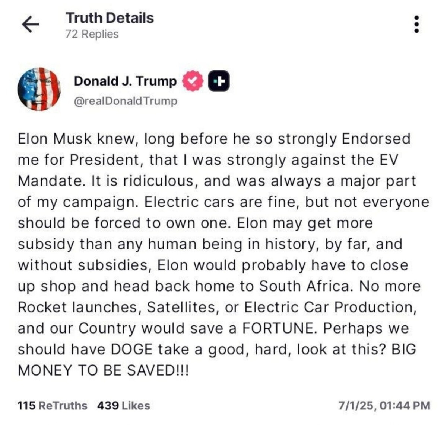
Task: Click the word DOGE in the post
Action: (131, 350)
